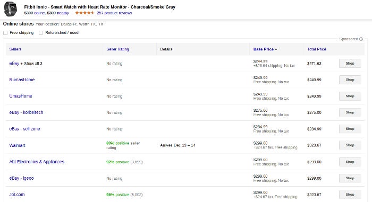This screenshot has width=372, height=202.
Task: Open Abt Electronics & Appliances link
Action: (x=37, y=162)
